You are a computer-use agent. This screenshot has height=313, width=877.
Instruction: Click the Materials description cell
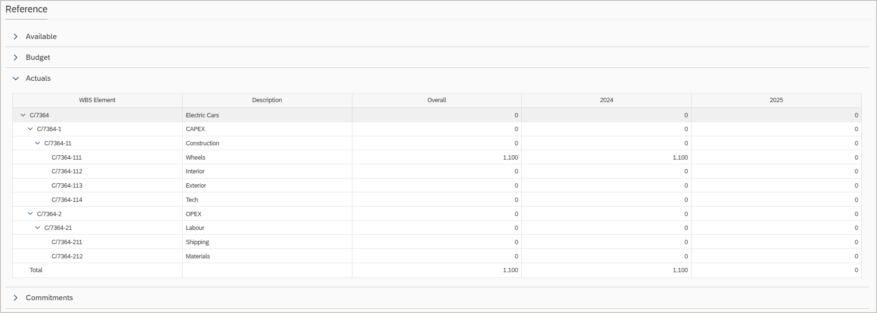[x=267, y=256]
